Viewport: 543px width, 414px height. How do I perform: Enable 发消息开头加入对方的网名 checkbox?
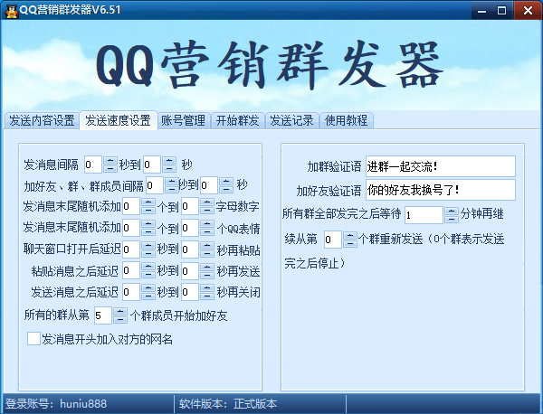[33, 339]
